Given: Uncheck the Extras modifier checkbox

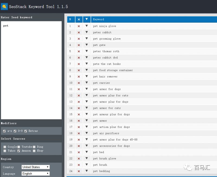Looking at the screenshot, I should (x=26, y=131).
